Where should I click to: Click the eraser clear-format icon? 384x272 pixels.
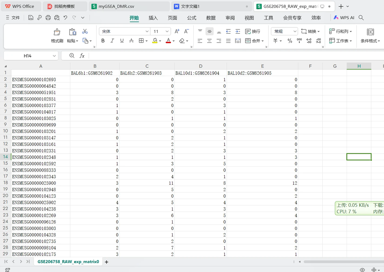tap(182, 41)
